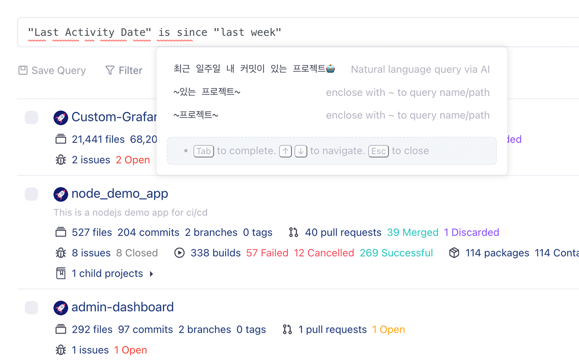Tick the checkbox for Custom-Grafana project
579x361 pixels.
(31, 117)
